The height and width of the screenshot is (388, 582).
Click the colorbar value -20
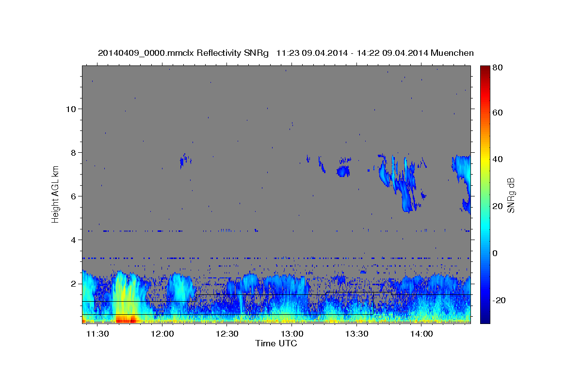click(x=499, y=300)
